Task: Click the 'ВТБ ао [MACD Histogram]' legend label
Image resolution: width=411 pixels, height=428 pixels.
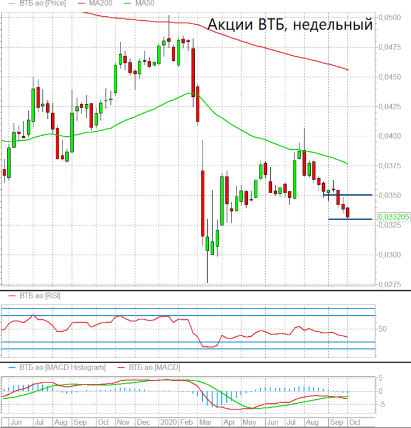Action: click(62, 367)
